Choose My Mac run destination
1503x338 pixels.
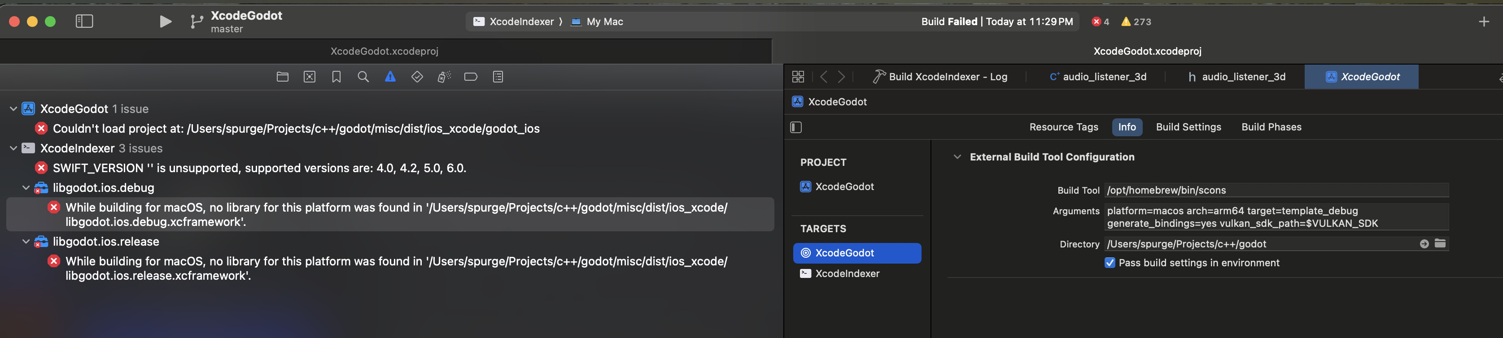click(597, 22)
